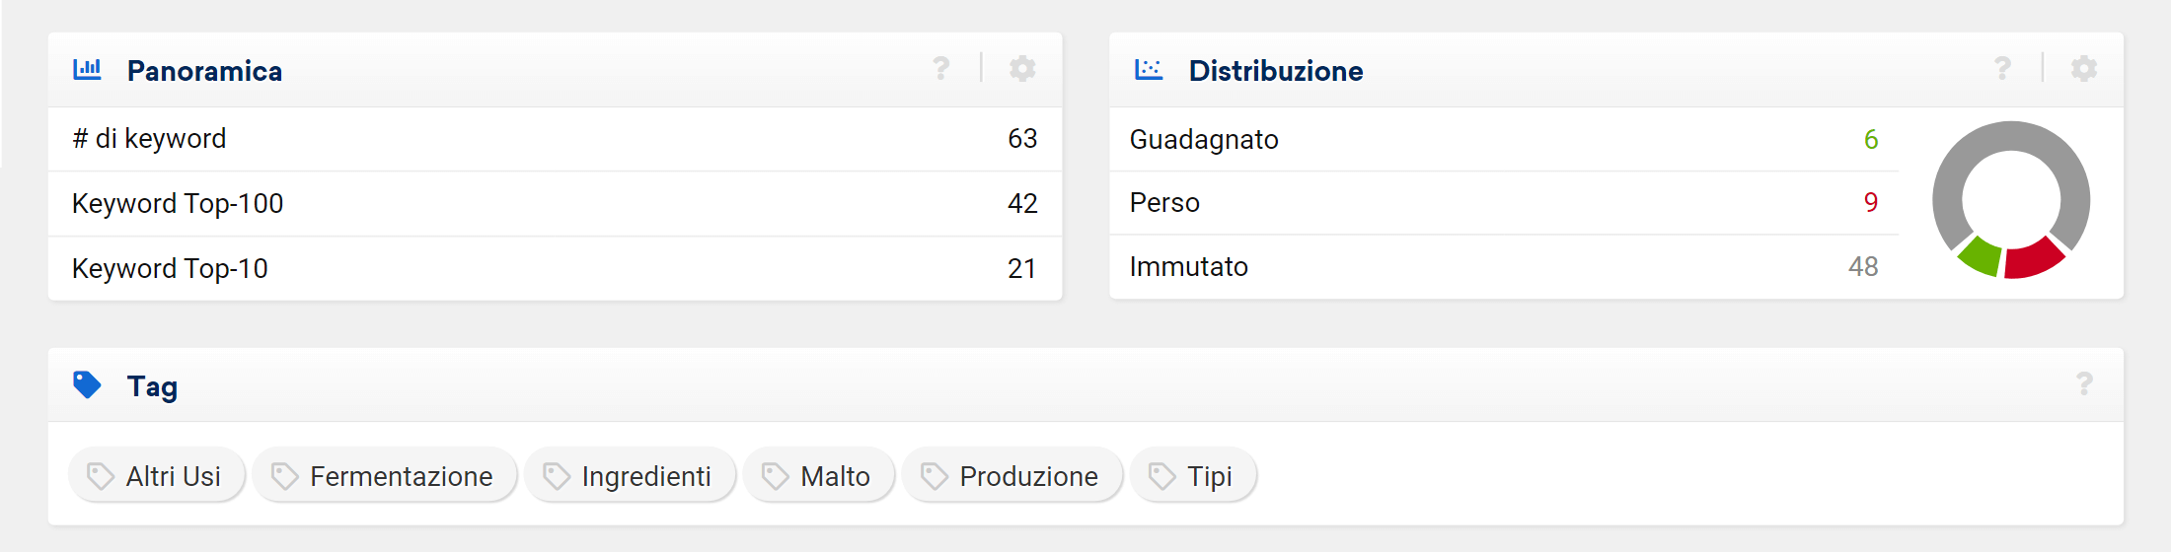Select the Keyword Top-10 row
The width and height of the screenshot is (2171, 552).
point(555,268)
